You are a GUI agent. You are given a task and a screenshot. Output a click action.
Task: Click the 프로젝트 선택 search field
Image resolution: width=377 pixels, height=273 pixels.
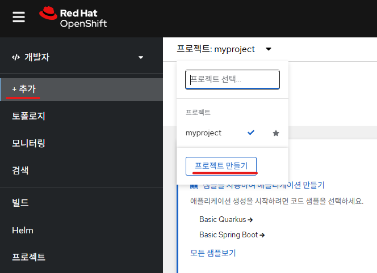tap(232, 79)
